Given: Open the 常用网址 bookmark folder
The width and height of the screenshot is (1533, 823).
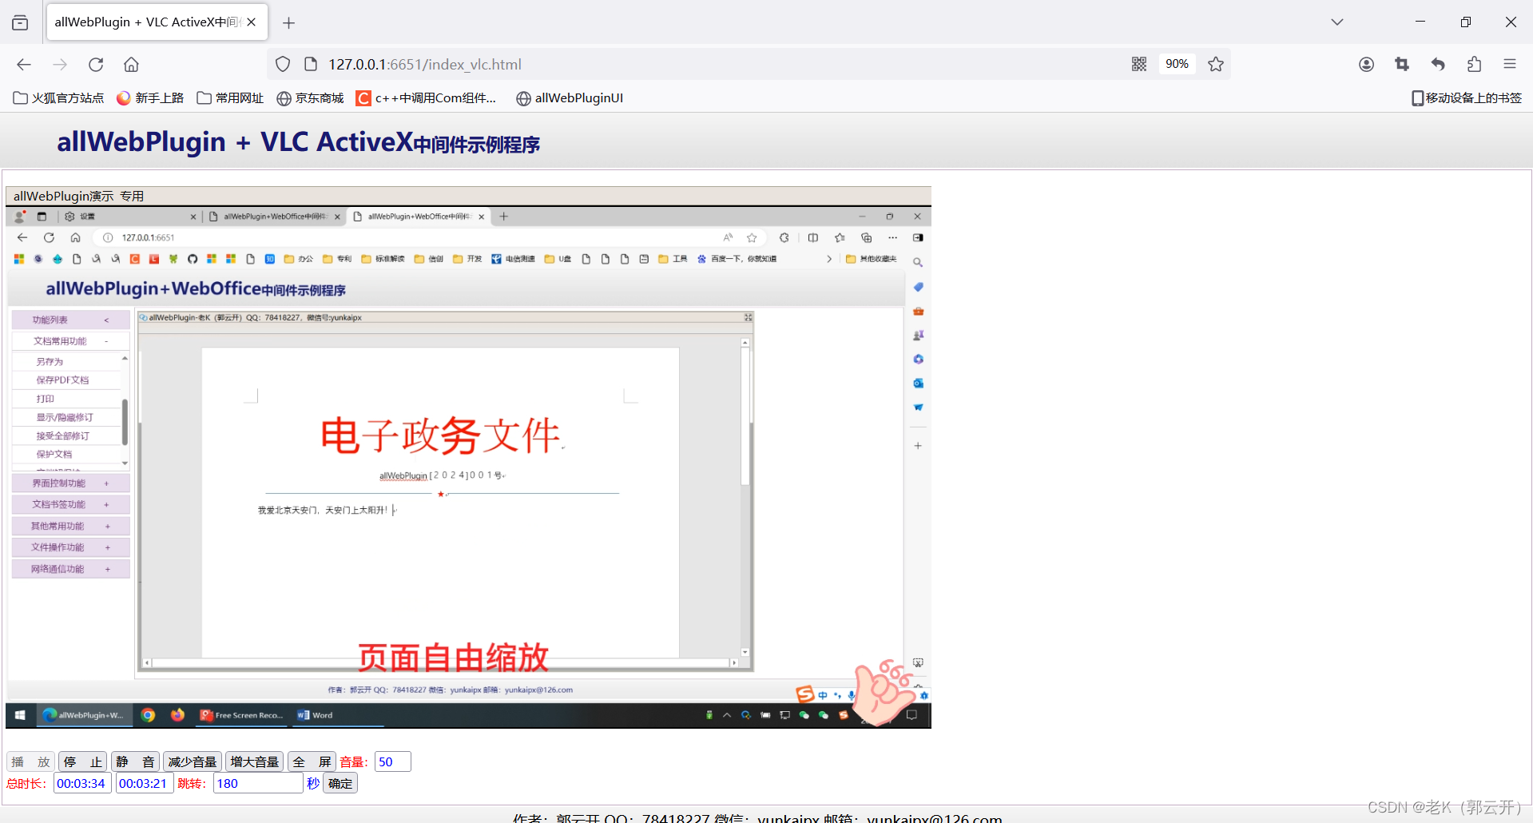Looking at the screenshot, I should tap(230, 98).
